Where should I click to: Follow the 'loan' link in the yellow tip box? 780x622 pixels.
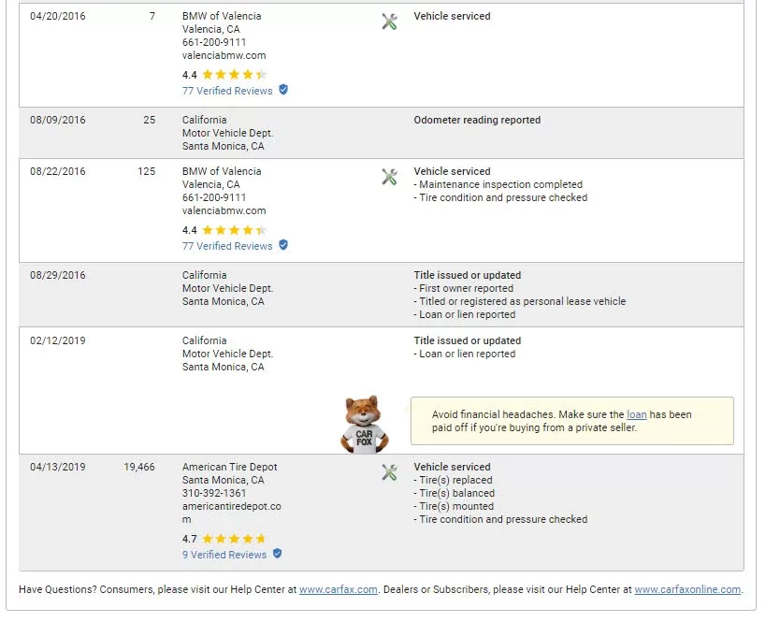637,414
